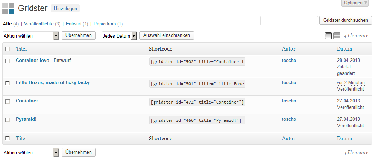Image resolution: width=373 pixels, height=163 pixels.
Task: Check the Little Boxes row checkbox
Action: click(8, 83)
